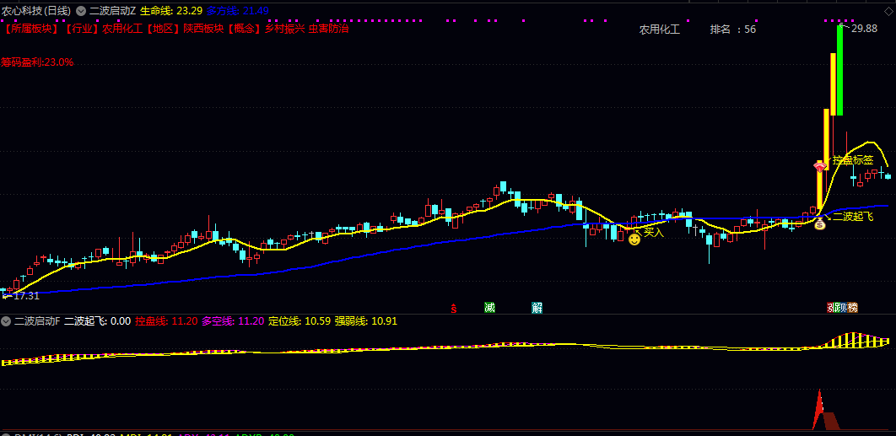Click the 【行业】农用化工 sector text
This screenshot has width=896, height=436.
point(103,29)
